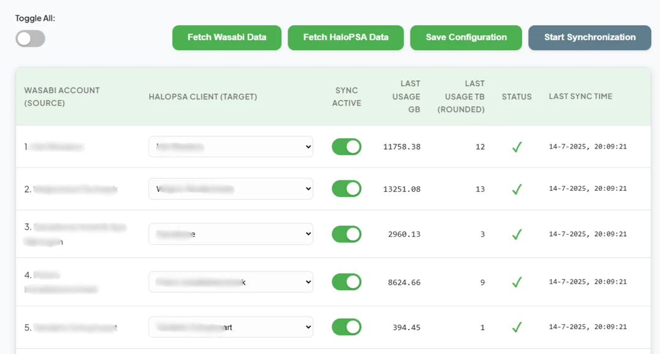Click the status checkmark beside row 5's sync time

point(516,326)
